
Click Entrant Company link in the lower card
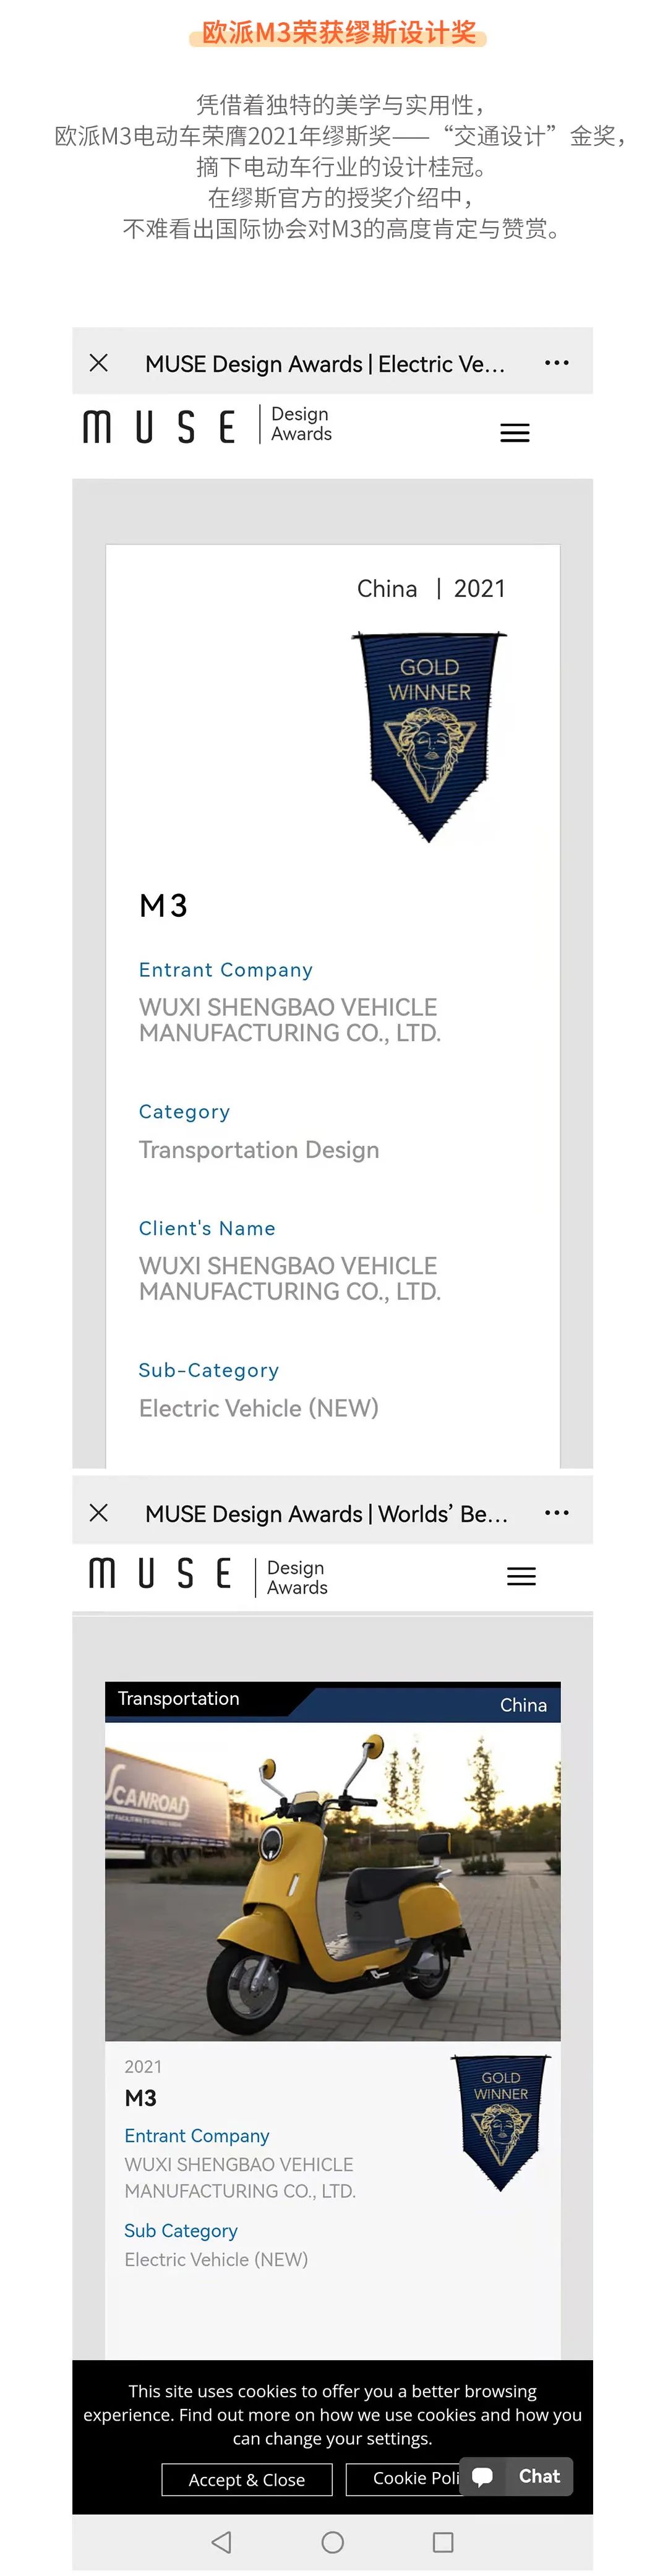click(197, 2135)
